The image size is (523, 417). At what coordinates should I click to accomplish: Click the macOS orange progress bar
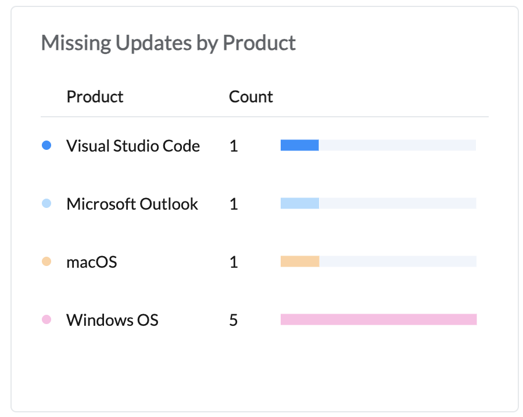pyautogui.click(x=300, y=261)
